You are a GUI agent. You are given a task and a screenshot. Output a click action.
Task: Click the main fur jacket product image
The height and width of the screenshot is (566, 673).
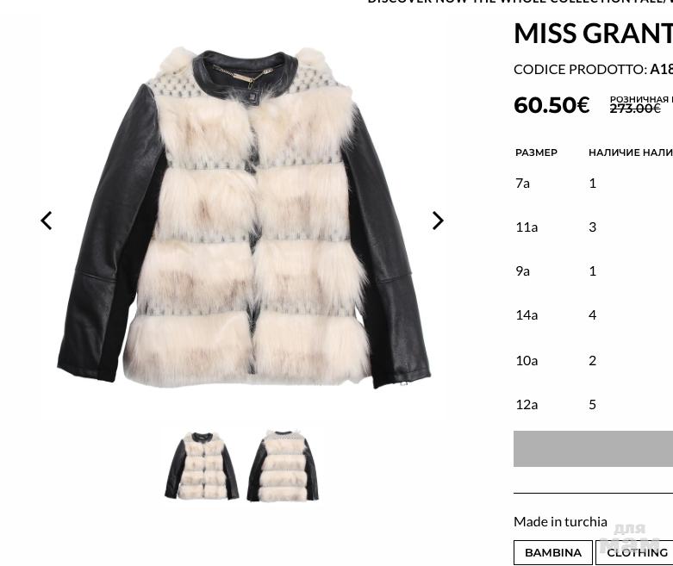pos(244,218)
